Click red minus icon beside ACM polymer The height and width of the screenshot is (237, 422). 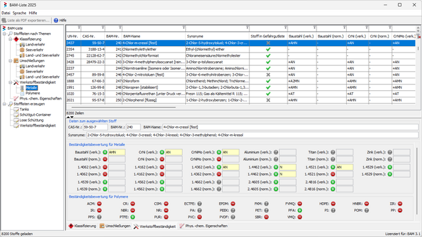click(x=100, y=203)
